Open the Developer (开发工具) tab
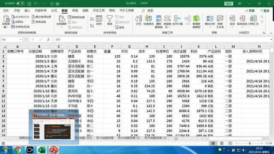The height and width of the screenshot is (154, 274). click(x=98, y=10)
